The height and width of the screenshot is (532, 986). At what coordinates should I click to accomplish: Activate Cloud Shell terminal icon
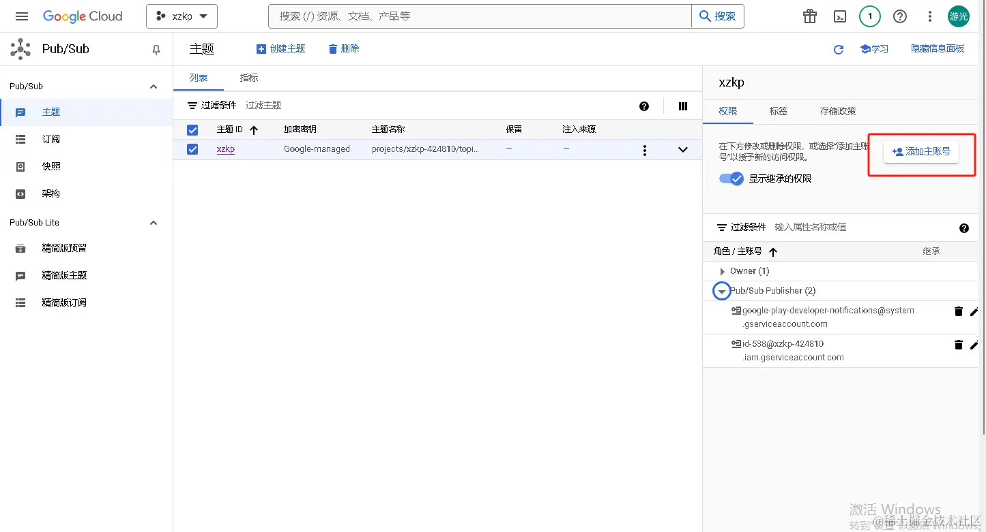(x=840, y=16)
